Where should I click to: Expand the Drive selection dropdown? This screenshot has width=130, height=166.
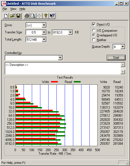click(44, 25)
